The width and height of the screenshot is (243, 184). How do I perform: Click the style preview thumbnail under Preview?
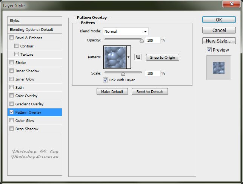pyautogui.click(x=218, y=68)
